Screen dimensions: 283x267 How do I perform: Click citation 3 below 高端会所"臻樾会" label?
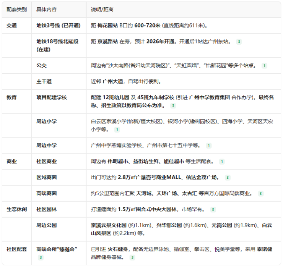pyautogui.click(x=41, y=257)
